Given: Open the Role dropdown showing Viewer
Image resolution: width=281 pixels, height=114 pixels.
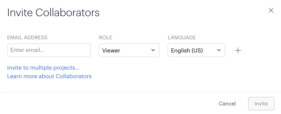Looking at the screenshot, I should tap(129, 50).
